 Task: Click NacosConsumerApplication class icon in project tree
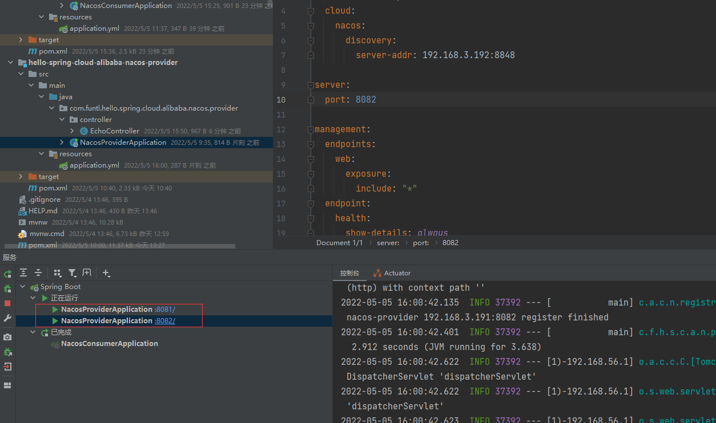pos(74,6)
